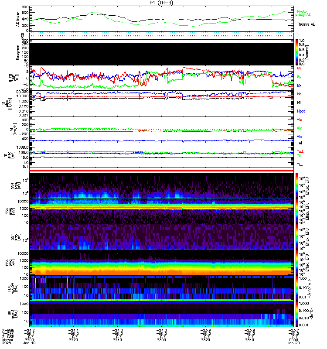Screen dimensions: 327x349
Task: Click the blue Bx legend label
Action: click(299, 85)
